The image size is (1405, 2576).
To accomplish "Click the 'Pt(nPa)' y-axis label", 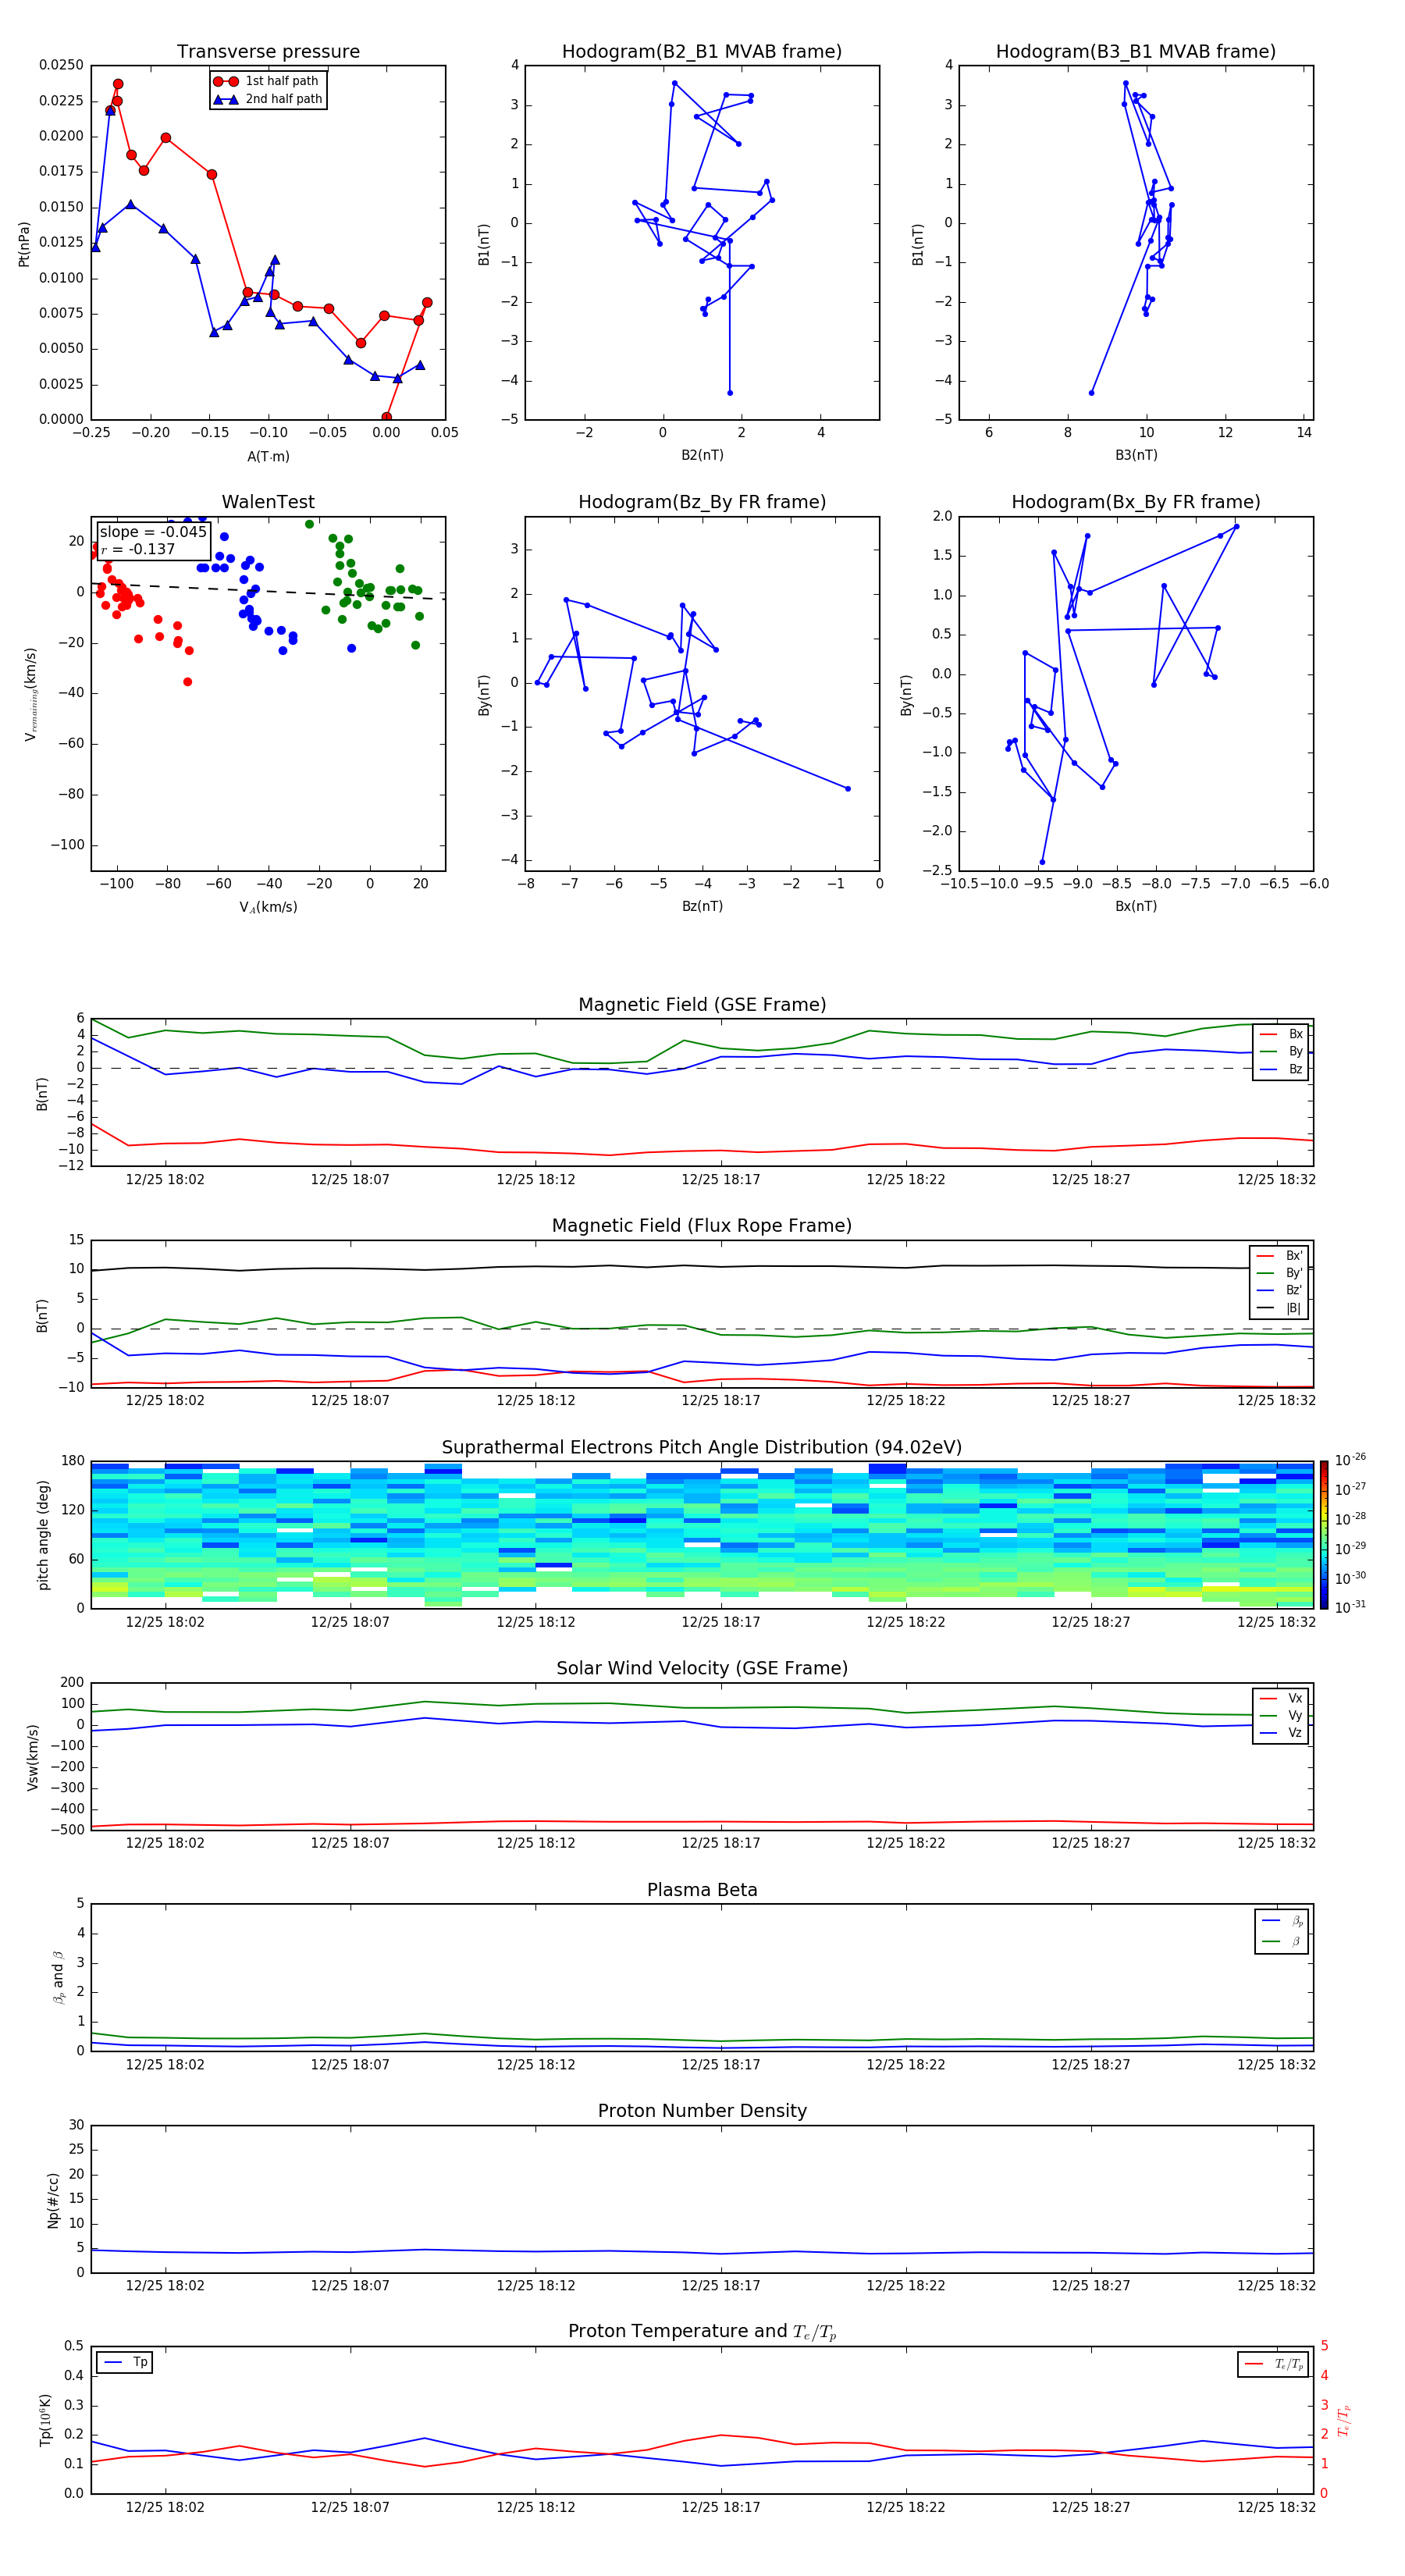I will pyautogui.click(x=24, y=243).
